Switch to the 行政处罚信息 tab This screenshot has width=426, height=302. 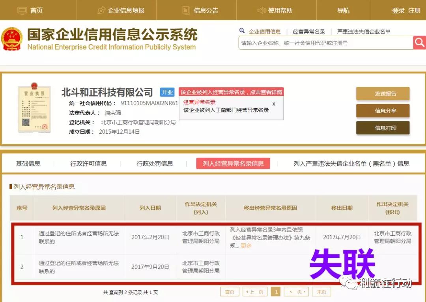coord(155,163)
